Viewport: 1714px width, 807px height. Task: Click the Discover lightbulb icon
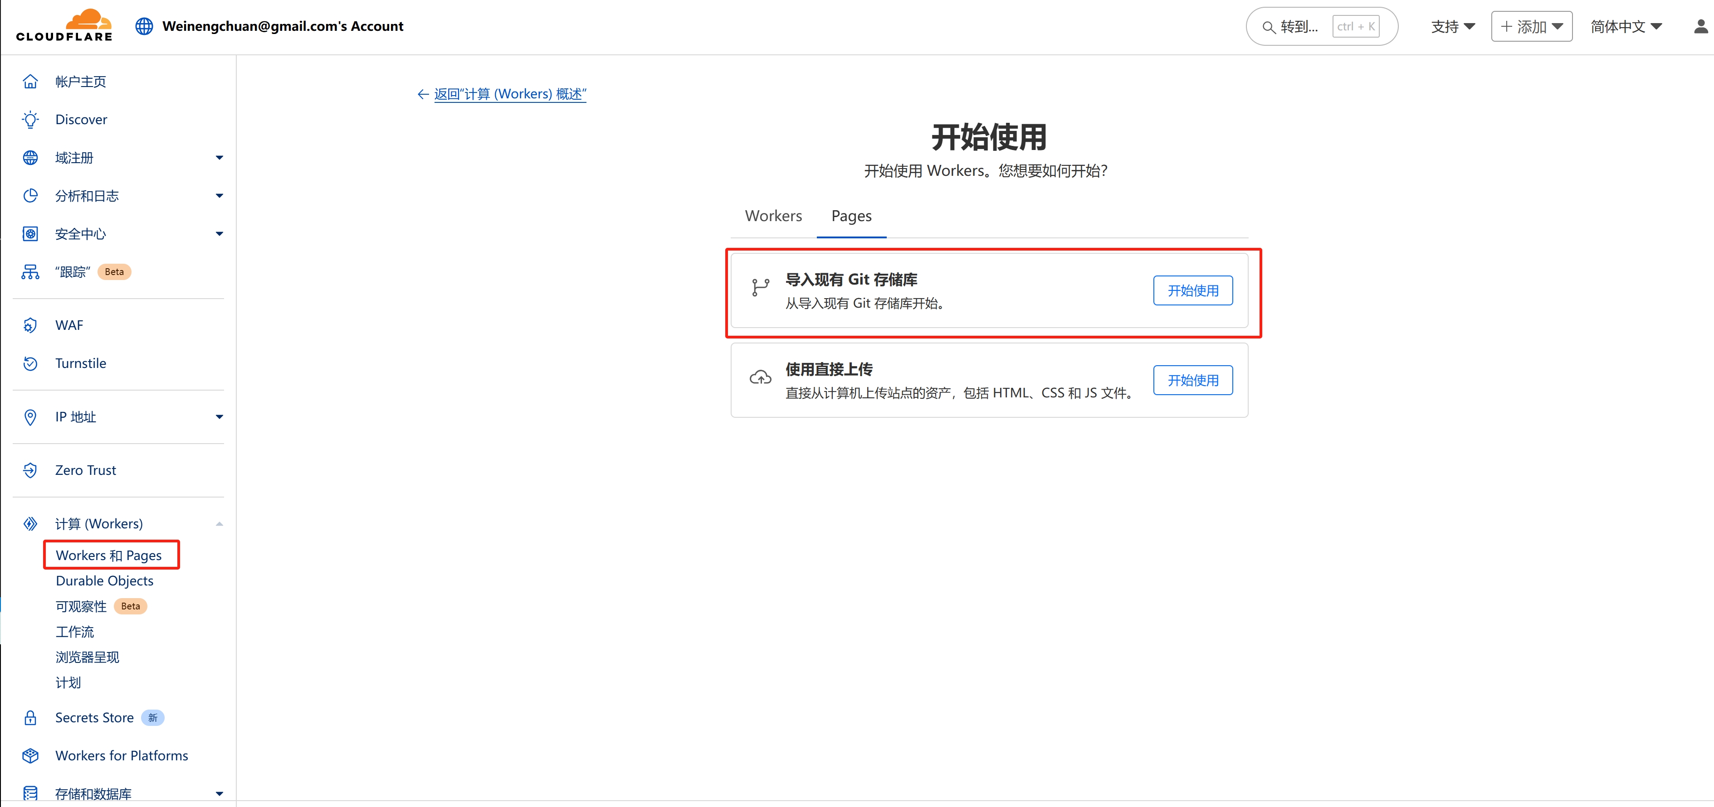pyautogui.click(x=30, y=120)
